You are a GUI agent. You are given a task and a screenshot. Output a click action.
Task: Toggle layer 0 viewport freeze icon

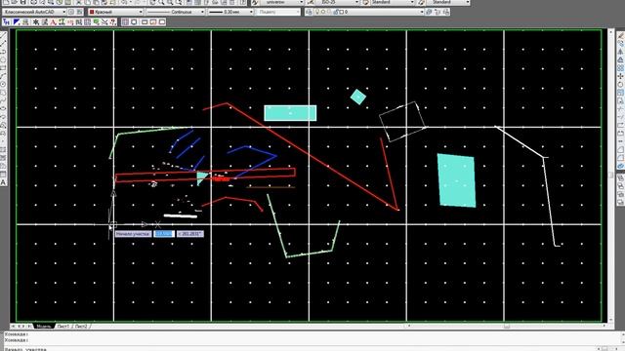coord(329,12)
